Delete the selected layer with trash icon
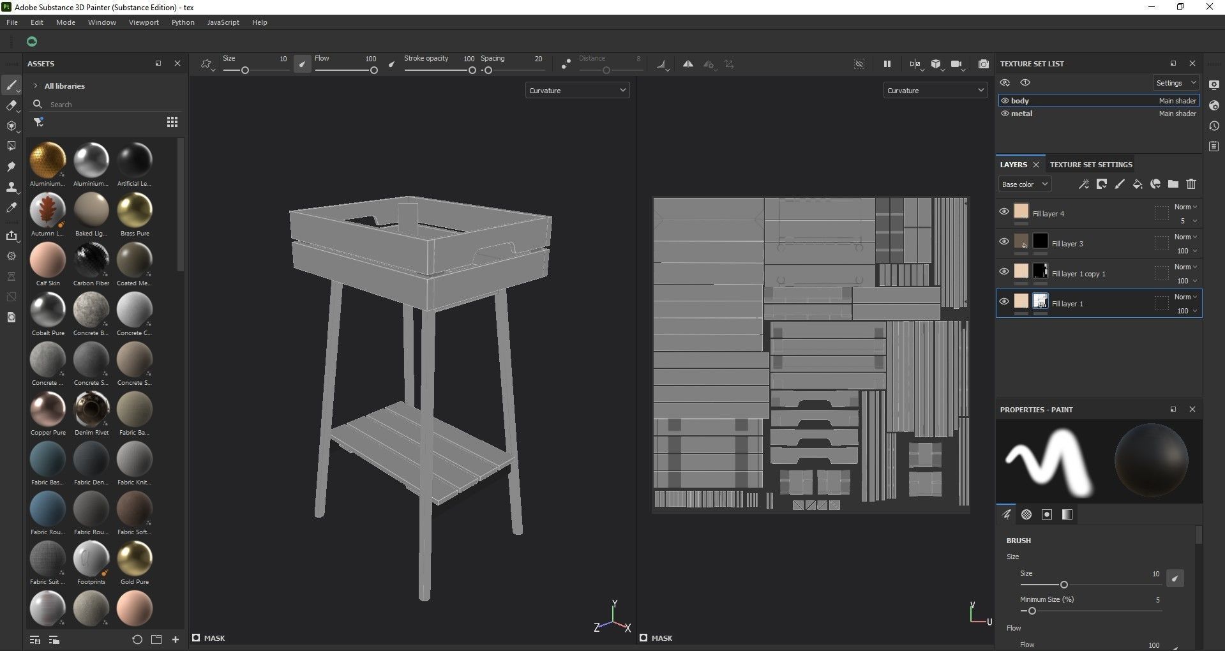1225x651 pixels. coord(1191,184)
